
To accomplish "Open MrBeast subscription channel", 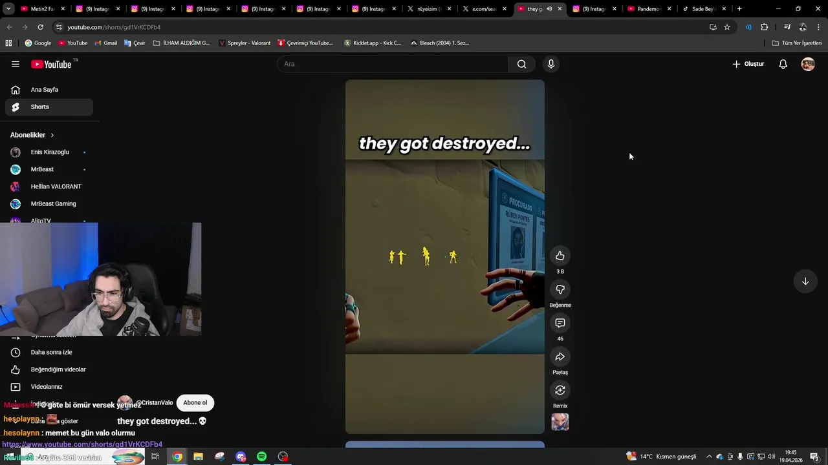I will click(49, 169).
